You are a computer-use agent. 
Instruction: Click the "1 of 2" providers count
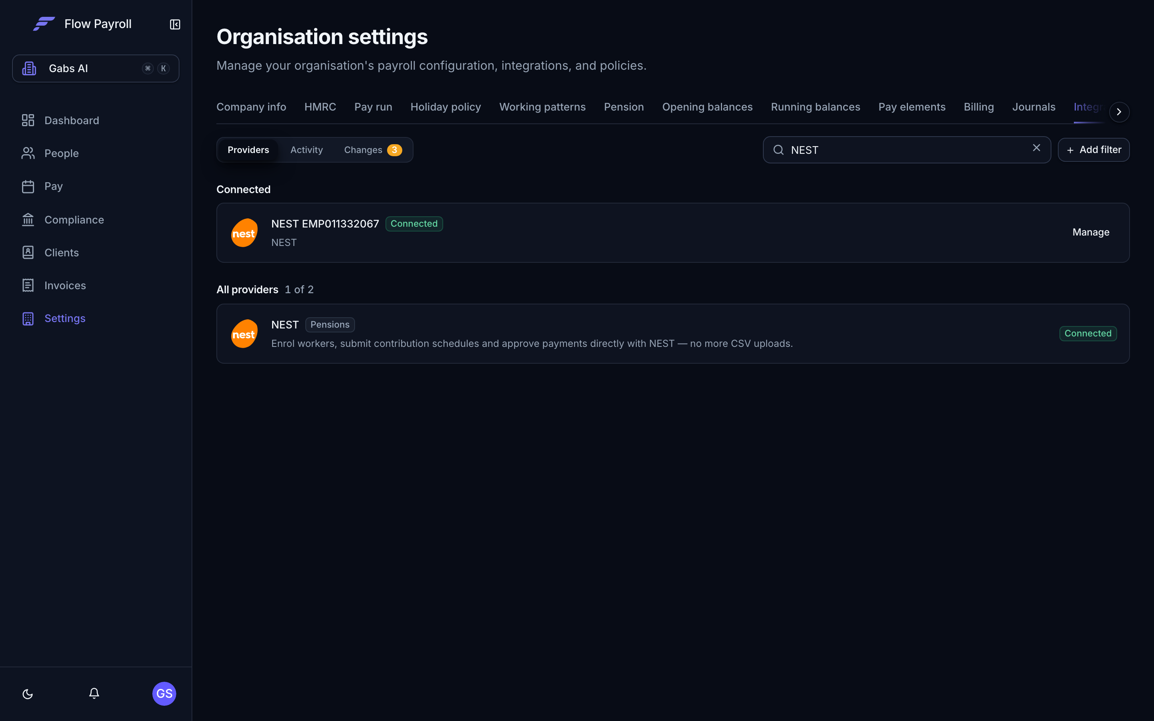point(299,290)
